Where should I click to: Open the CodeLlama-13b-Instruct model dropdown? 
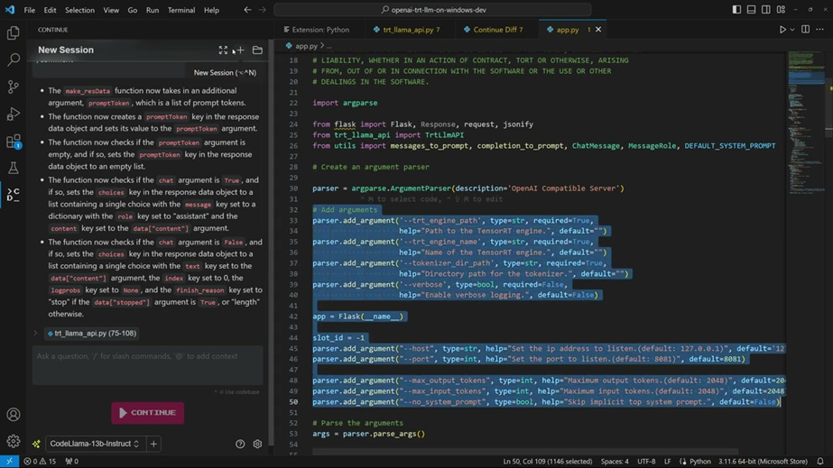(95, 444)
